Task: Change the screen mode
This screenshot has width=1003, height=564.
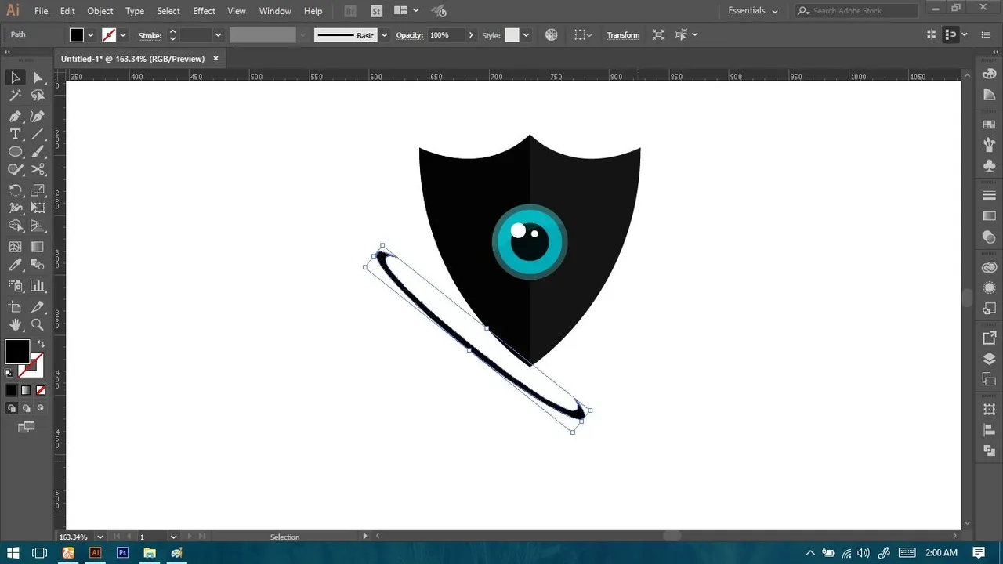Action: [x=27, y=427]
